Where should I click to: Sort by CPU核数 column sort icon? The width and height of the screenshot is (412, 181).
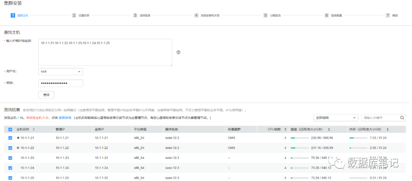point(286,129)
